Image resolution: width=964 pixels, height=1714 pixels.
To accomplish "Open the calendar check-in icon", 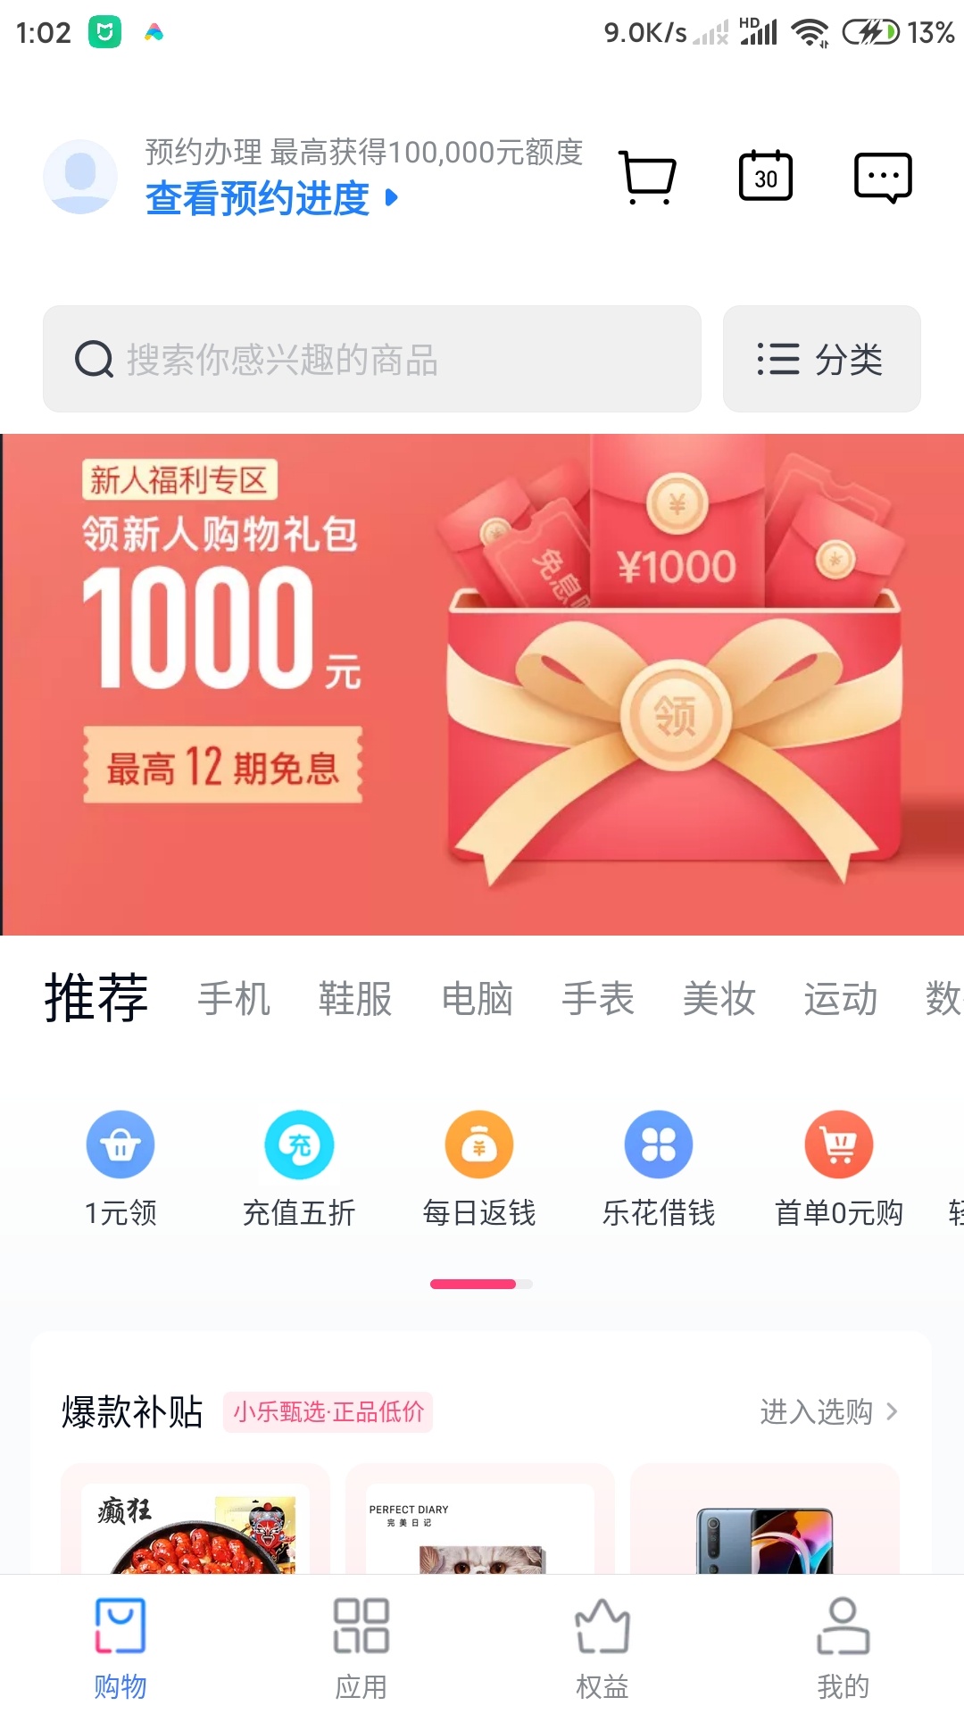I will coord(766,175).
